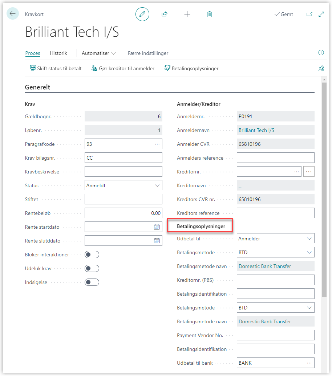332x376 pixels.
Task: Go back with the arrow button
Action: (x=12, y=14)
